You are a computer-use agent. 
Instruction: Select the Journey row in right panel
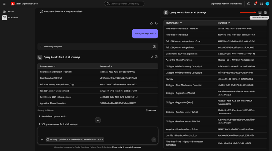(x=215, y=79)
